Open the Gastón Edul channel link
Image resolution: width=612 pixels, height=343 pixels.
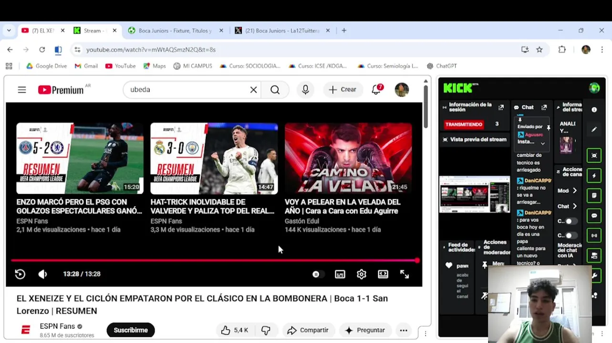click(302, 221)
